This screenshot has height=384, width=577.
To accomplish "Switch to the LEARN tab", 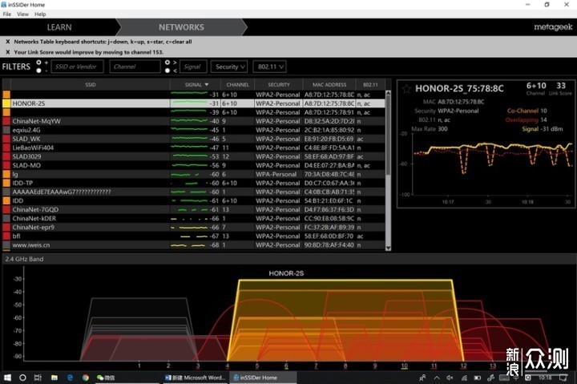I will 59,27.
